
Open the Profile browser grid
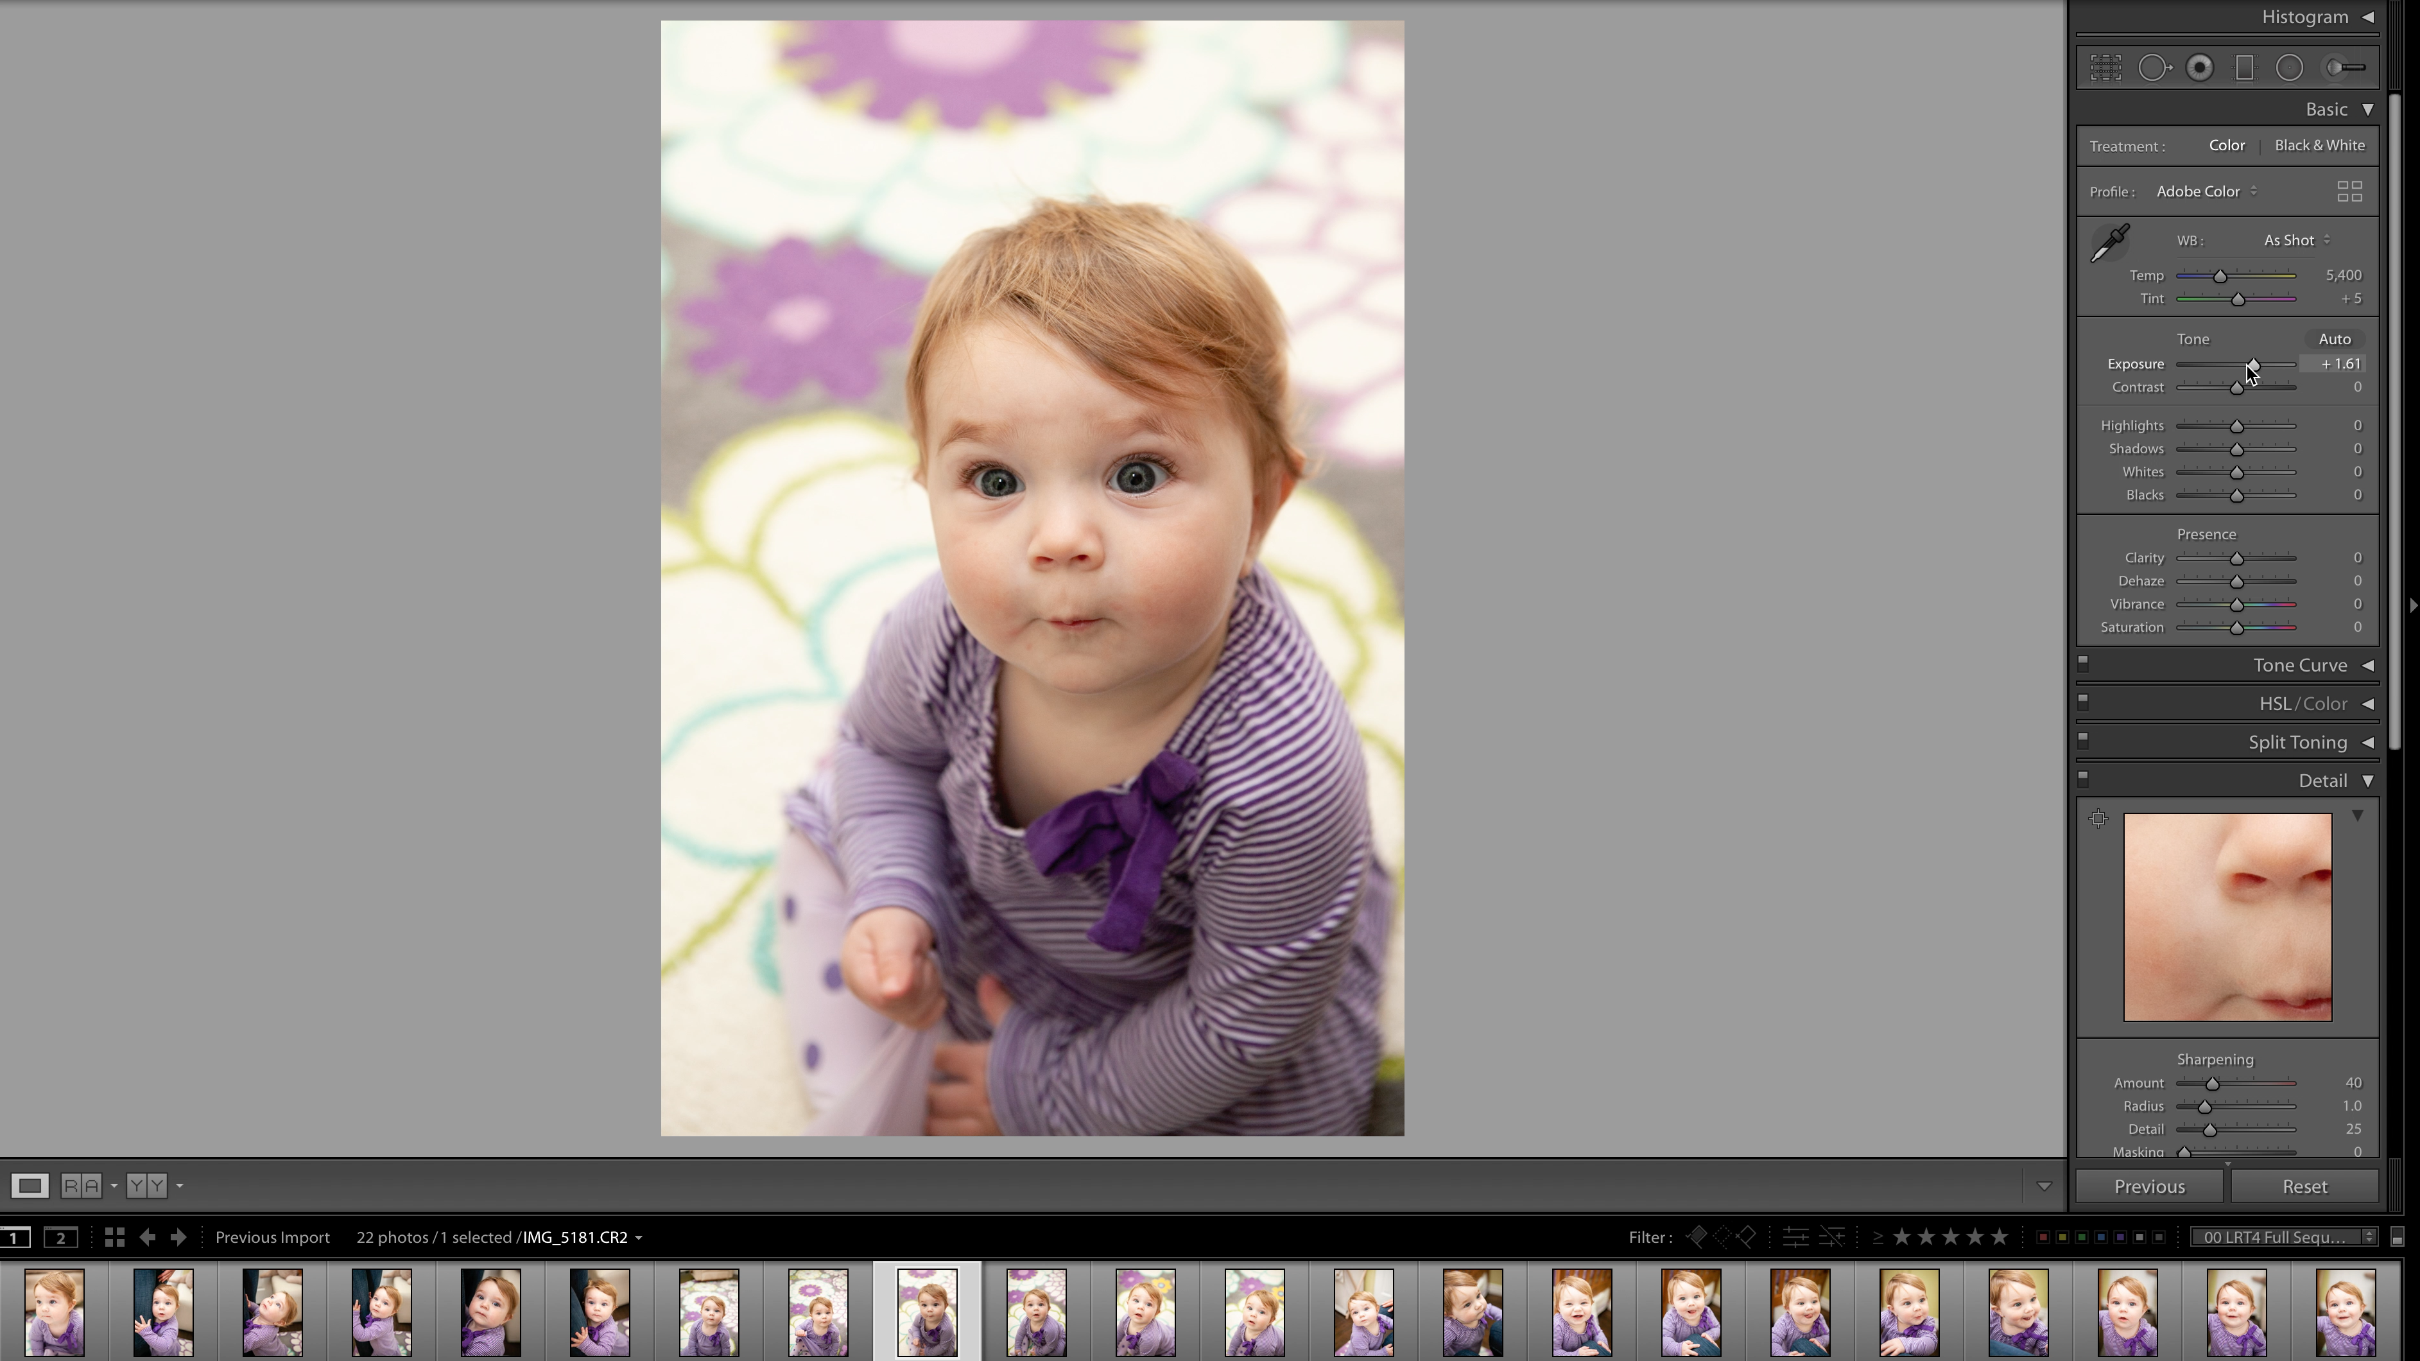(2351, 191)
